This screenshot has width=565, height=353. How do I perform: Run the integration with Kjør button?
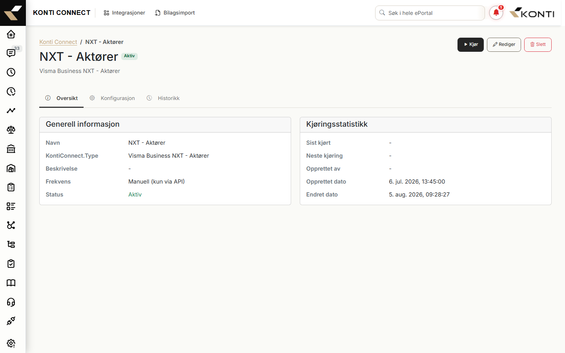pyautogui.click(x=470, y=45)
